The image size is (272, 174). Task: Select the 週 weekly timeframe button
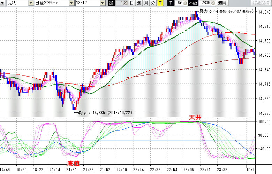click(139, 3)
